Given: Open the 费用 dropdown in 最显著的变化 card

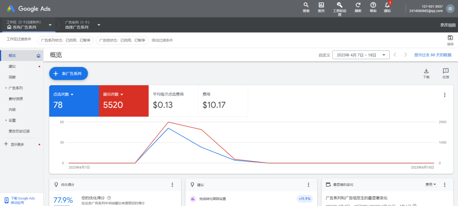Looking at the screenshot, I should click(431, 185).
